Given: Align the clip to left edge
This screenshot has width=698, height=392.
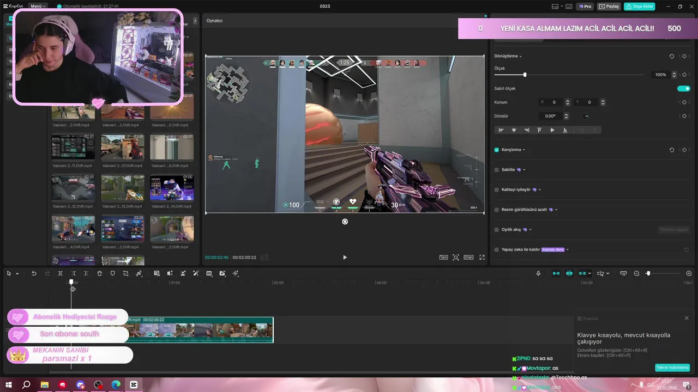Looking at the screenshot, I should click(x=501, y=130).
